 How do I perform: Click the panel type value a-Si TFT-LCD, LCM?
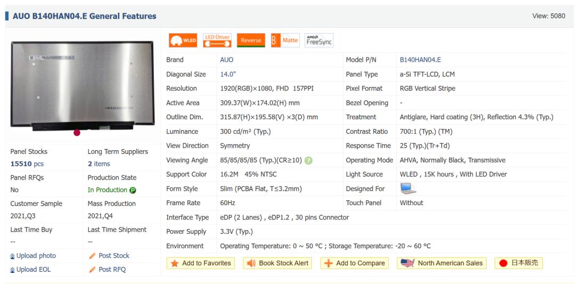coord(427,74)
